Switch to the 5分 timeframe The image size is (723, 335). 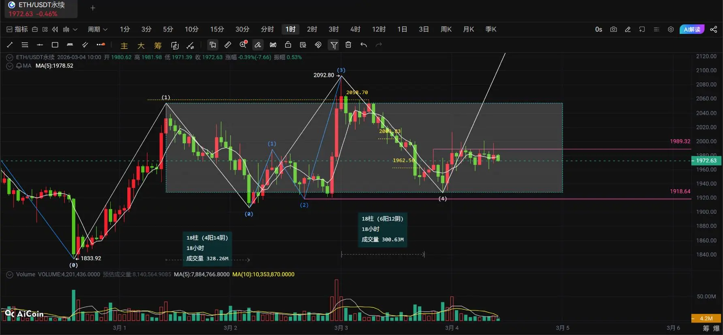[168, 29]
